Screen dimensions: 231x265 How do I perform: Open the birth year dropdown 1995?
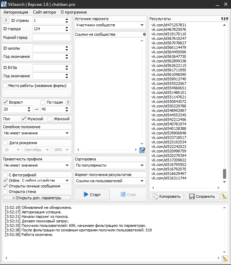(61, 150)
